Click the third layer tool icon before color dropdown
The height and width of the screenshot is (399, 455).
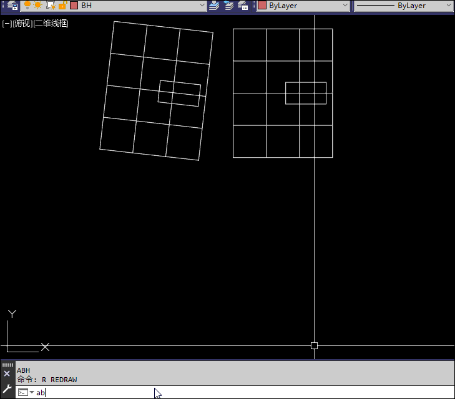tap(244, 6)
